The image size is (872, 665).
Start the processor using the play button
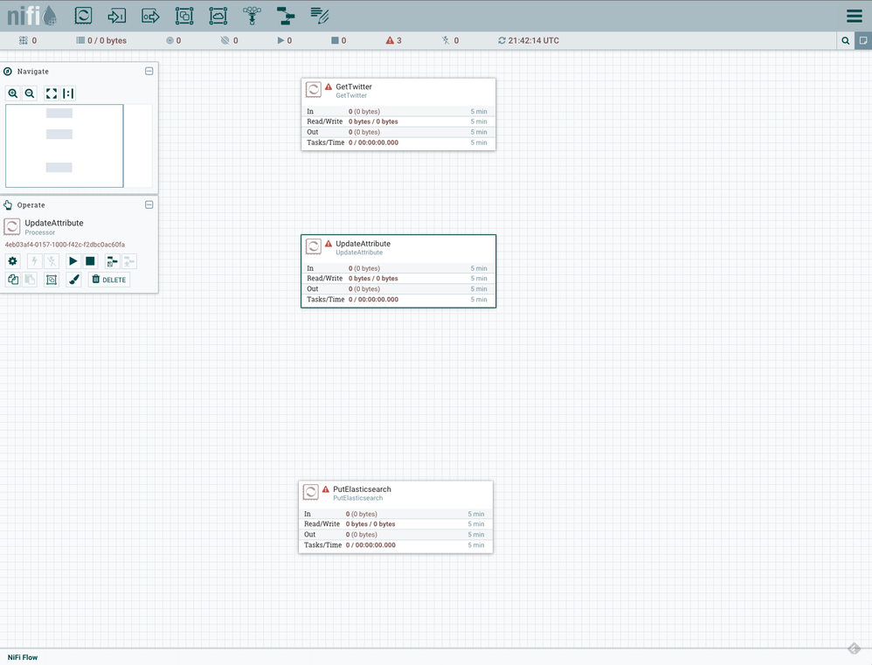tap(73, 260)
